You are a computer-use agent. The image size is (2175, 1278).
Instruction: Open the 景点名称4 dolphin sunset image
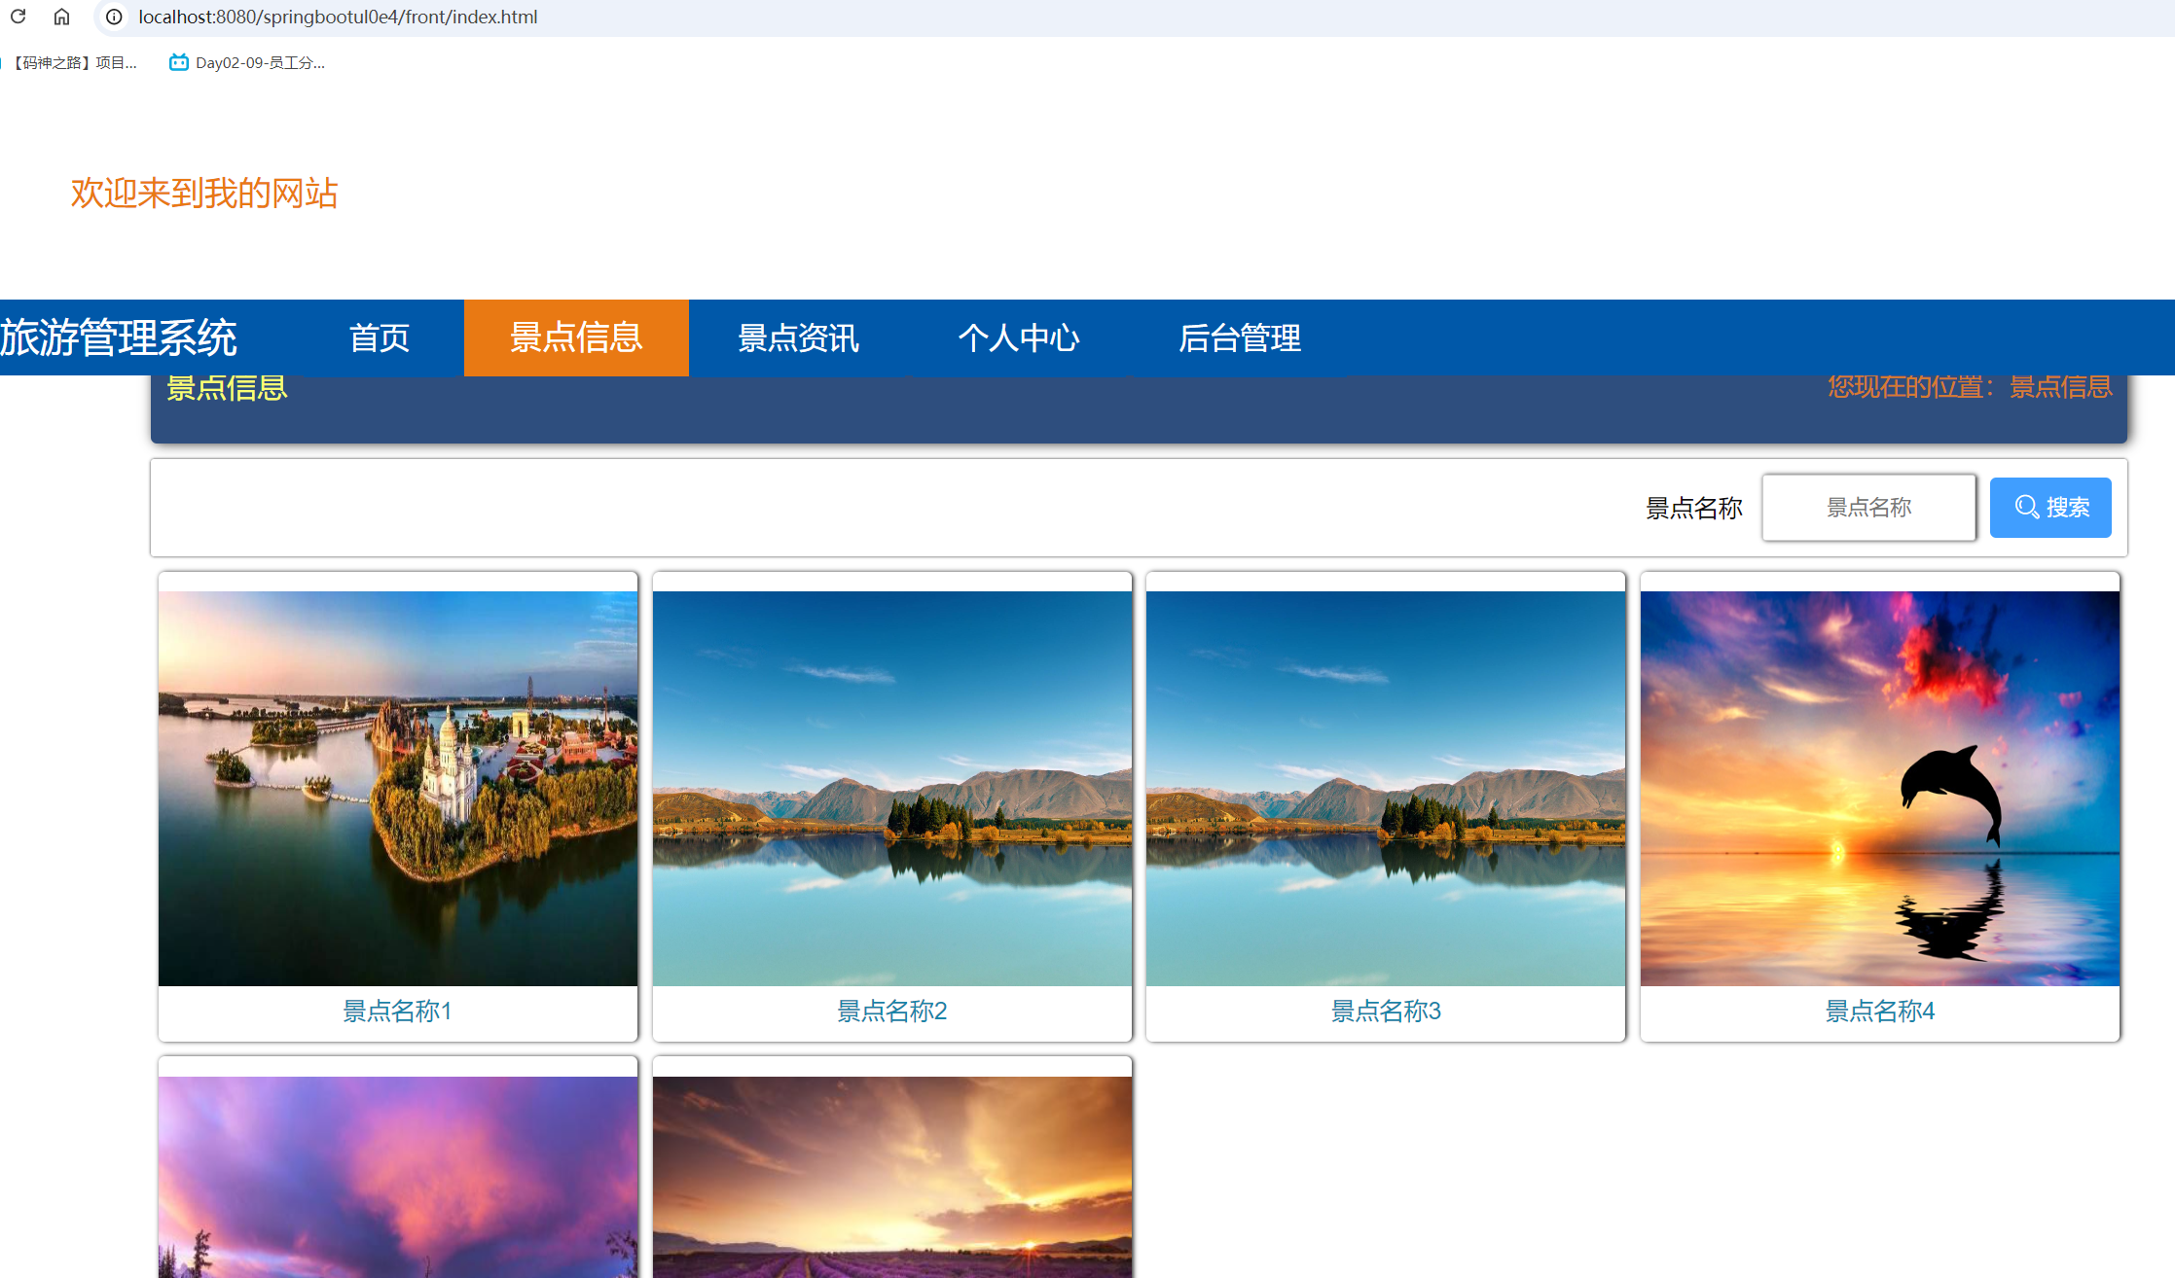pyautogui.click(x=1879, y=788)
